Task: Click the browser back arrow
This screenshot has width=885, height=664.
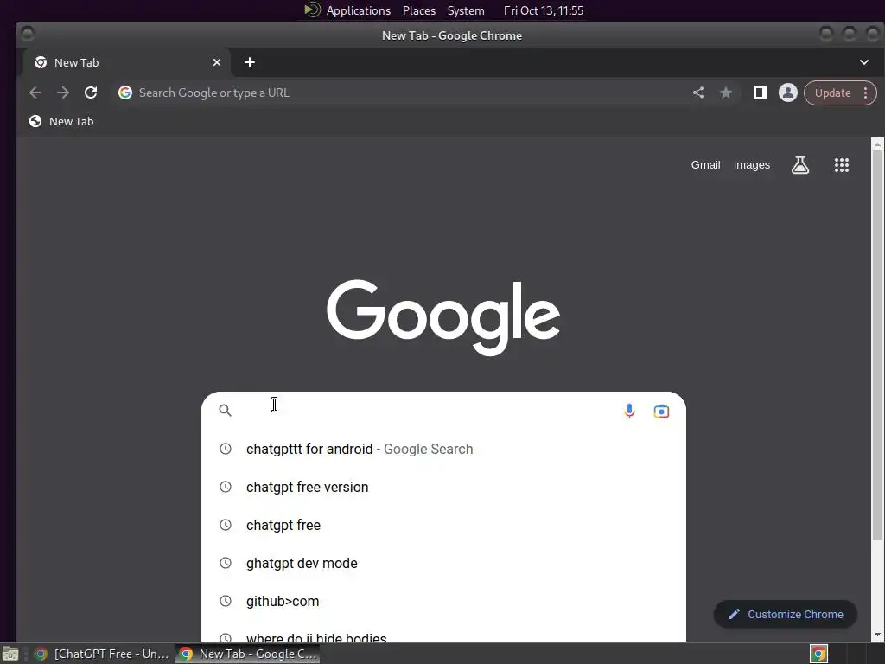Action: (x=35, y=93)
